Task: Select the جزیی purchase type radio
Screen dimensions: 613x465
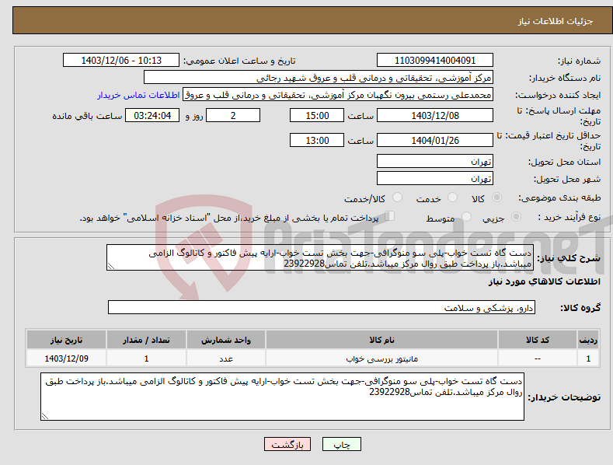Action: pyautogui.click(x=516, y=216)
